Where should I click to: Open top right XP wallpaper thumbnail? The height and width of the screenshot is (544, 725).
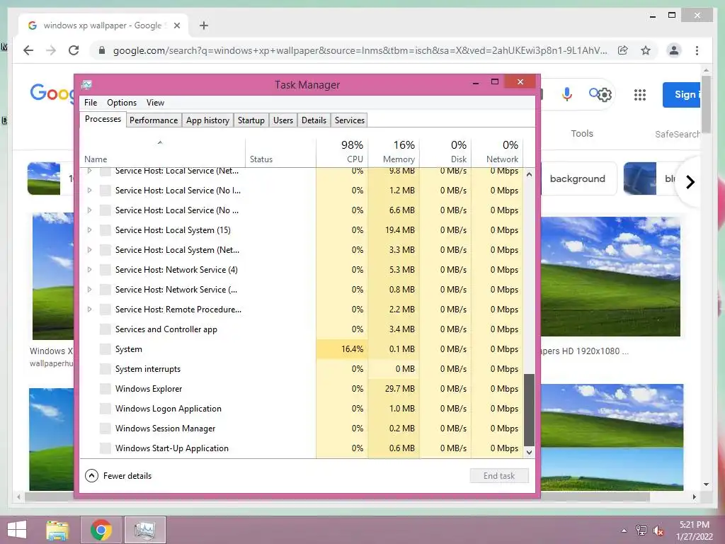[x=610, y=277]
